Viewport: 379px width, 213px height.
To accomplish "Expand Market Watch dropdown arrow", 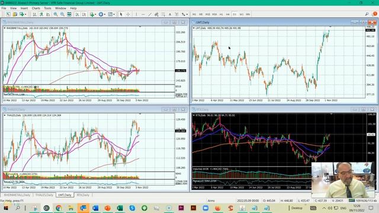I will (x=25, y=14).
